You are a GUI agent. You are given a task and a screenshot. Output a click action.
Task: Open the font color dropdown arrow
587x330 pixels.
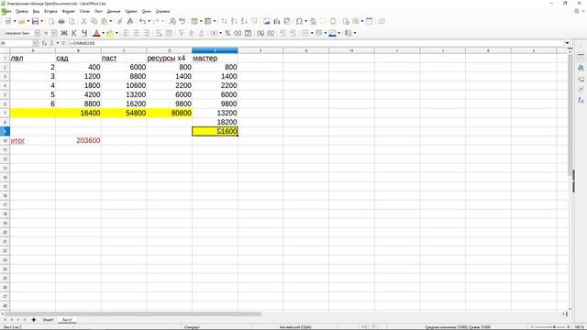click(x=103, y=33)
